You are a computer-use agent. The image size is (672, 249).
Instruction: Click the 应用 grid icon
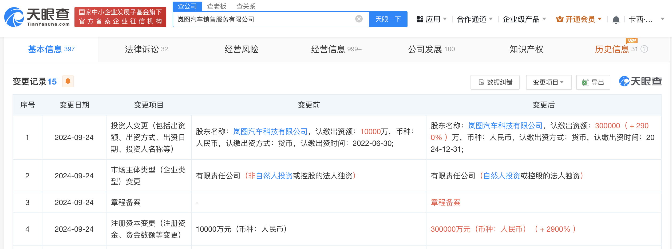420,19
